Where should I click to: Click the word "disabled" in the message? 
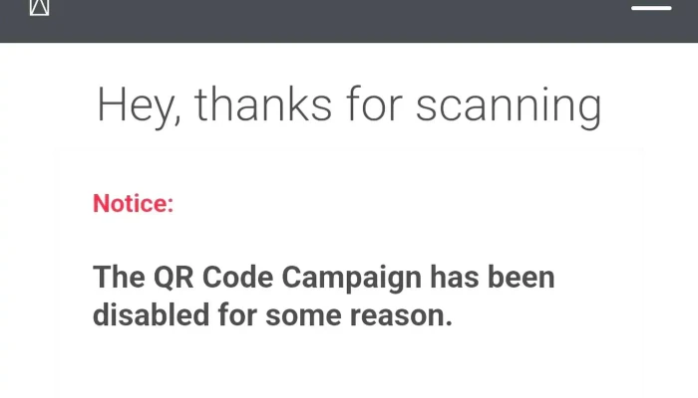pos(151,315)
